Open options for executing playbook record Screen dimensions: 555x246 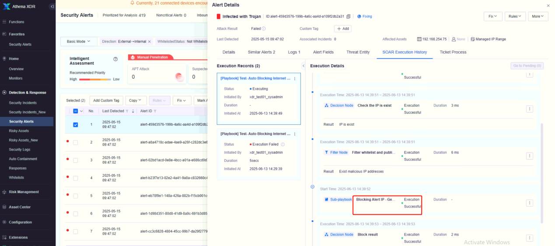click(294, 79)
